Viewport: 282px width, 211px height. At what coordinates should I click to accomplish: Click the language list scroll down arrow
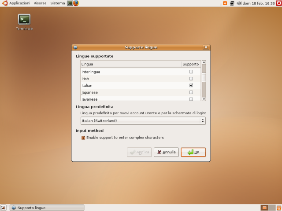pos(204,99)
